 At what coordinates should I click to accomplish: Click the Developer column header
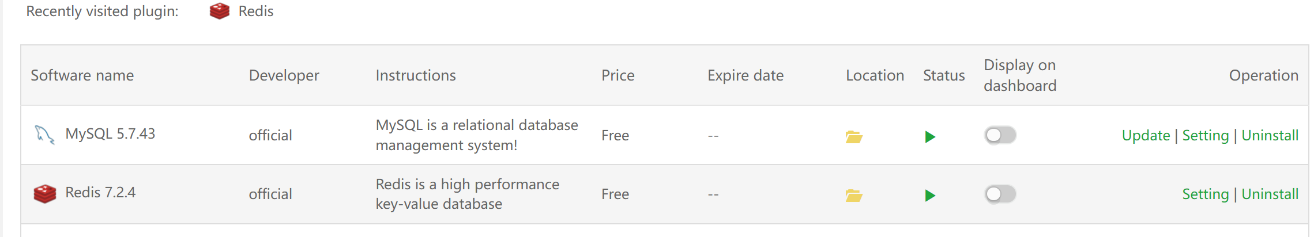pyautogui.click(x=284, y=75)
